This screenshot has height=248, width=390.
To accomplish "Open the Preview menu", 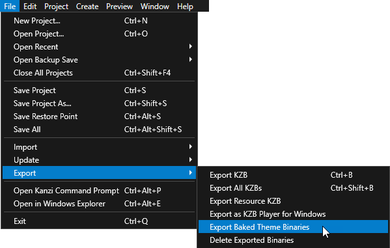I will click(x=119, y=6).
